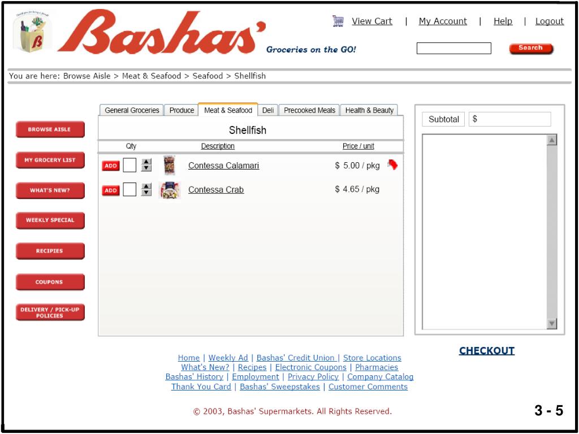Open Store Locations footer link
Image resolution: width=579 pixels, height=434 pixels.
point(372,358)
